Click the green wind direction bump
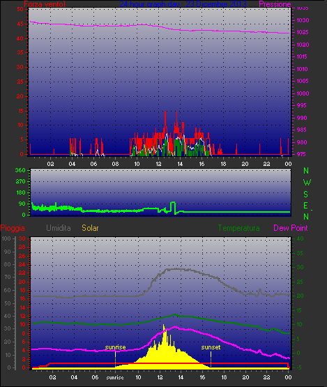This screenshot has width=327, height=387. tap(173, 207)
